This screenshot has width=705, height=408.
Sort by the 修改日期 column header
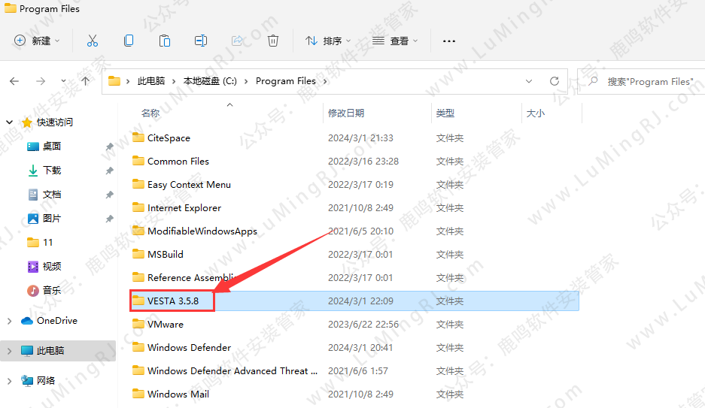(346, 113)
